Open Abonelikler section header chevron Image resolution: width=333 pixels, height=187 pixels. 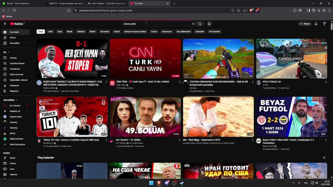[17, 100]
